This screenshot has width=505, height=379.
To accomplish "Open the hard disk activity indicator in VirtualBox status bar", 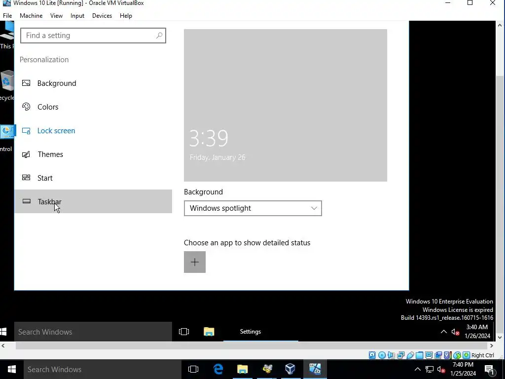I will pos(372,355).
